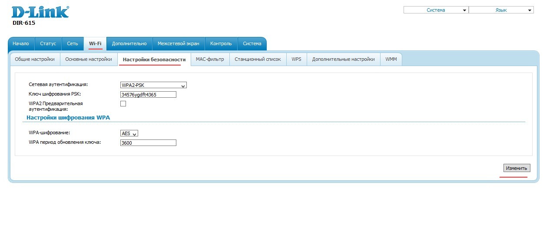Open the Дополнительно tab

[129, 44]
